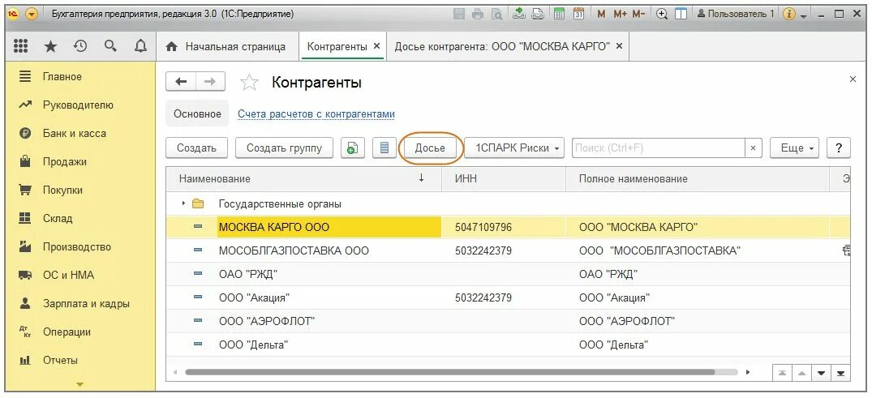This screenshot has height=398, width=872.
Task: Select the Основное view button
Action: (x=197, y=114)
